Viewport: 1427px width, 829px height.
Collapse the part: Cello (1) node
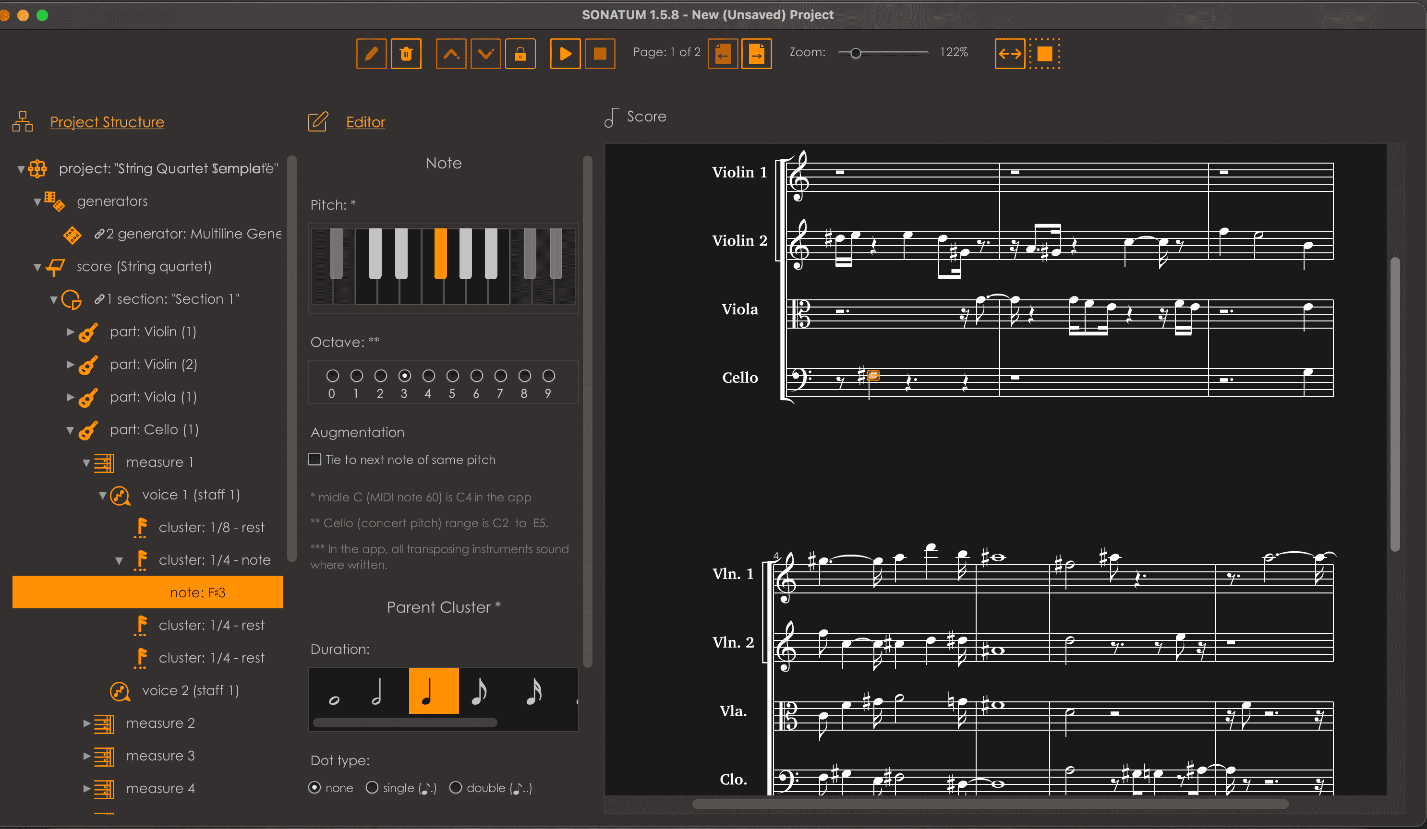70,429
